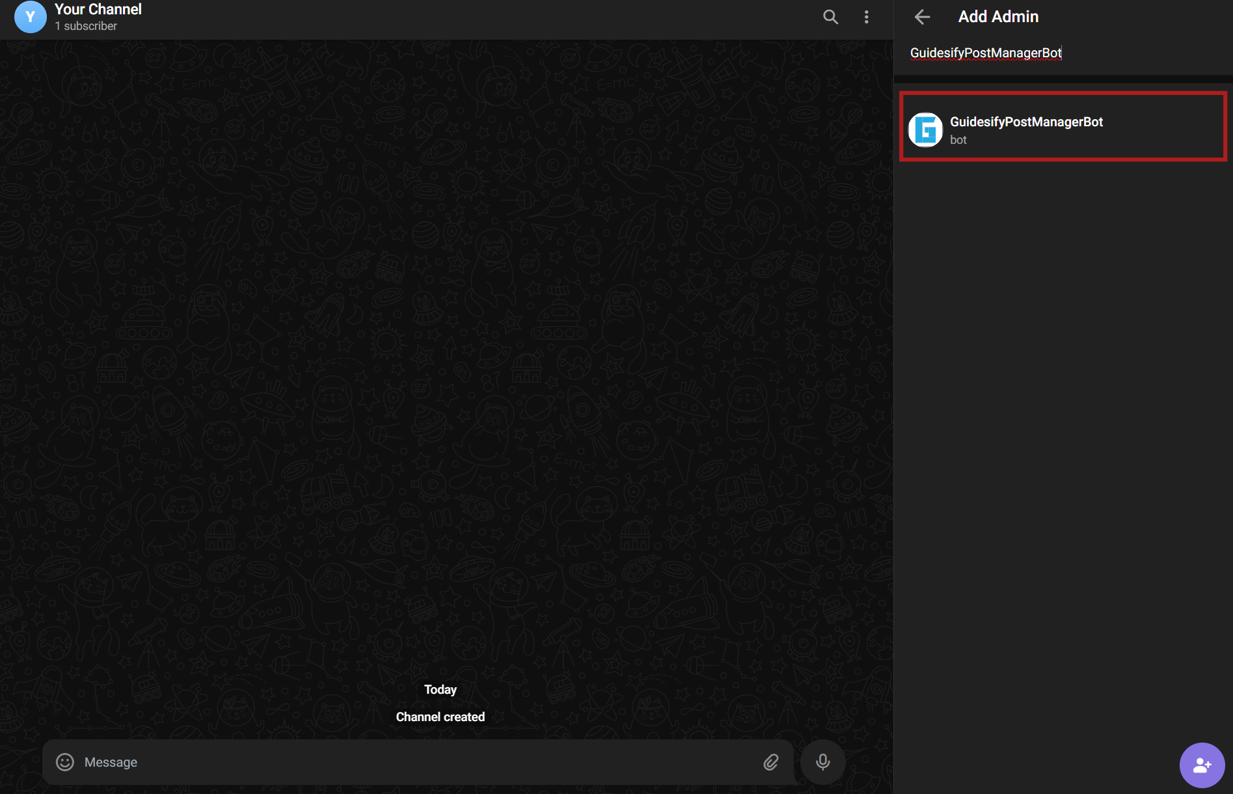The height and width of the screenshot is (794, 1233).
Task: Open the channel profile via Your Channel title
Action: coord(98,9)
